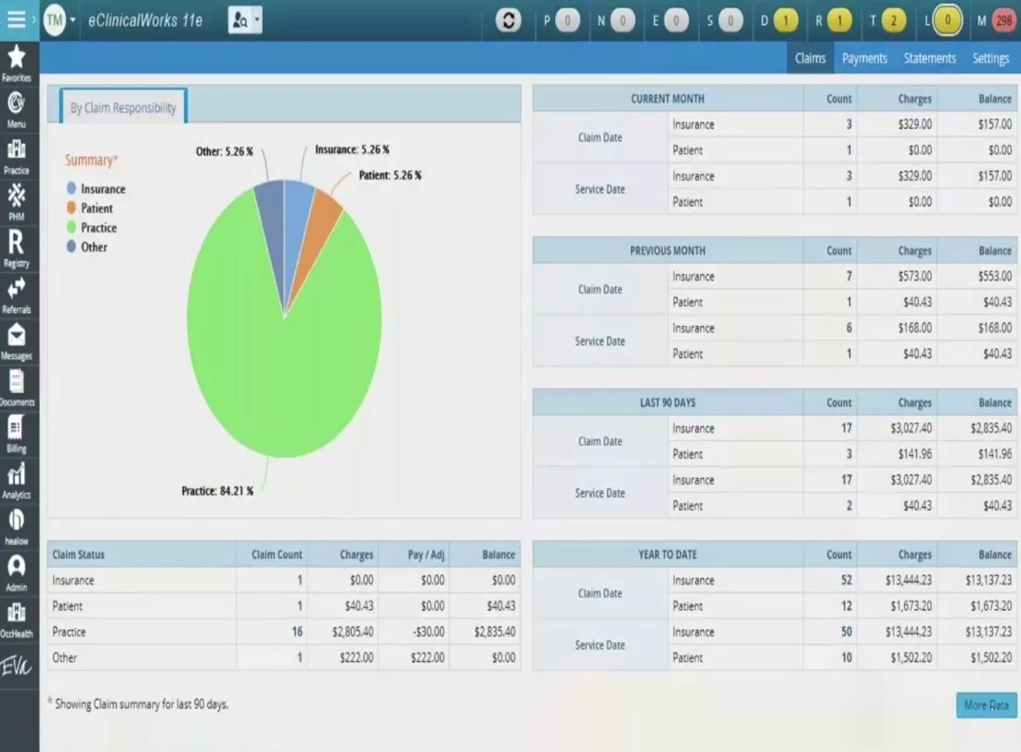This screenshot has height=752, width=1021.
Task: Expand the navigation chevron beside hamburger
Action: pyautogui.click(x=34, y=19)
